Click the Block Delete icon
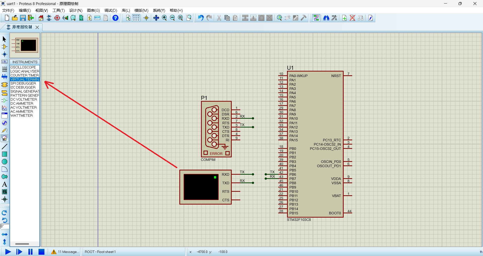This screenshot has width=483, height=256. [269, 18]
